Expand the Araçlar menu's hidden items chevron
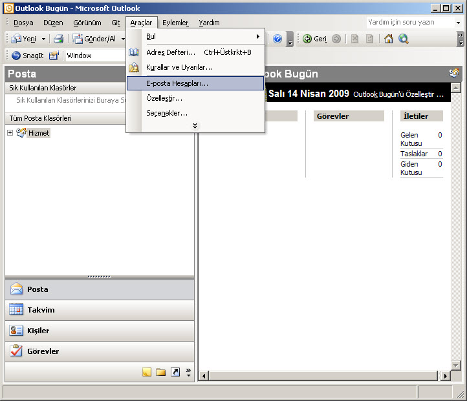This screenshot has width=467, height=401. pyautogui.click(x=195, y=126)
